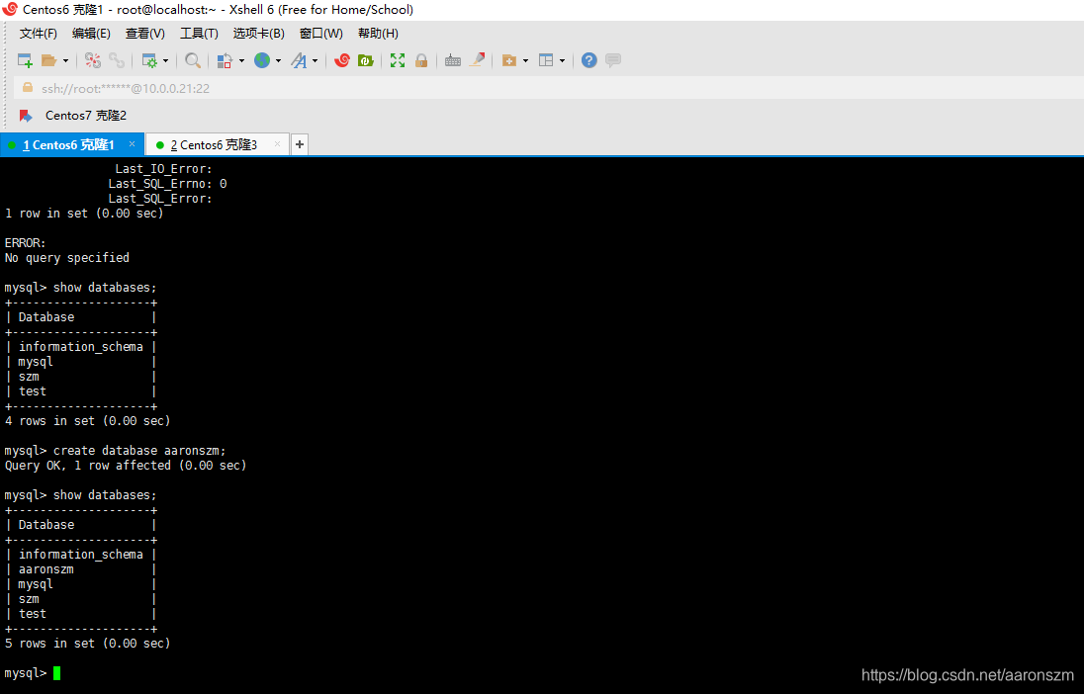This screenshot has width=1084, height=694.
Task: Click the reconnect chain icon
Action: pyautogui.click(x=116, y=61)
